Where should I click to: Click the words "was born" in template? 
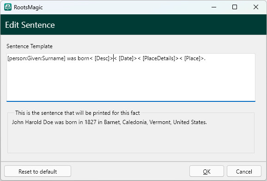(78, 58)
